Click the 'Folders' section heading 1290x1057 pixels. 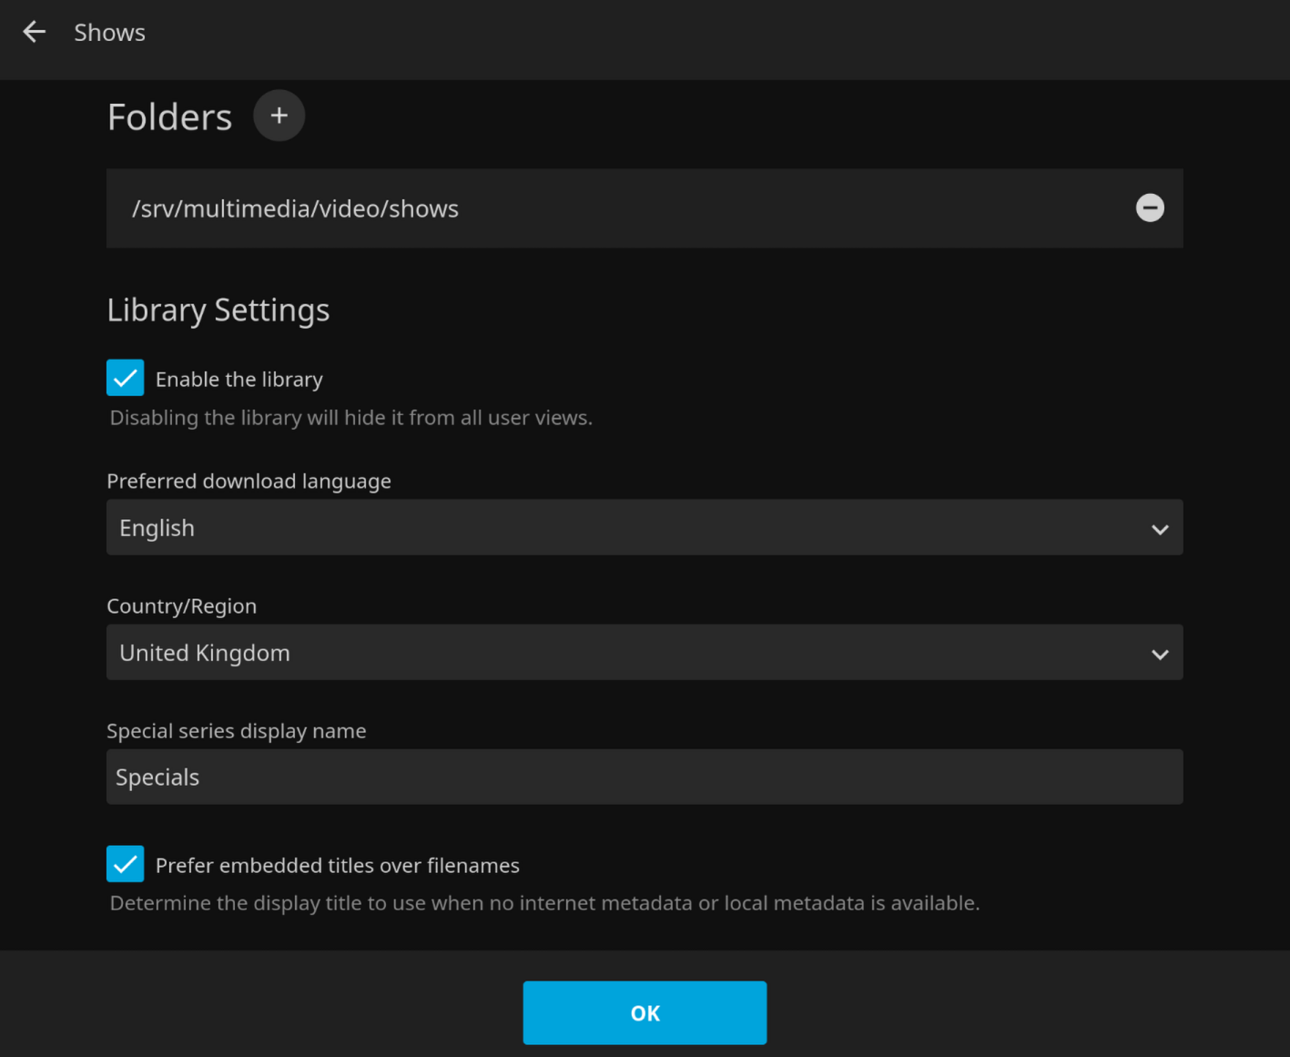point(169,117)
